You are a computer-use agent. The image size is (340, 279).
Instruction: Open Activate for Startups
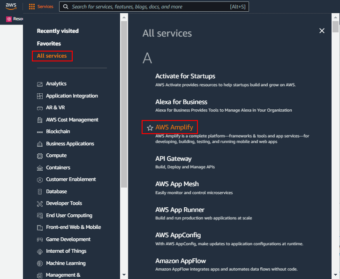185,76
